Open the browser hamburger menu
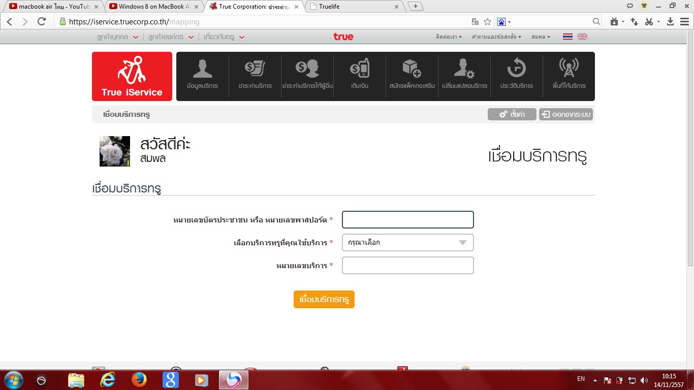 684,22
